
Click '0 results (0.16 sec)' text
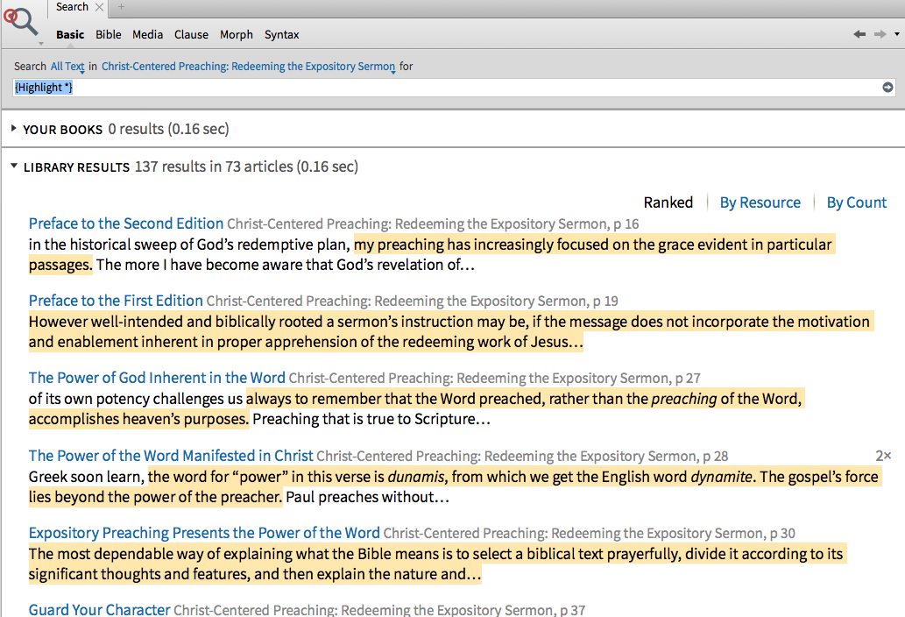168,129
